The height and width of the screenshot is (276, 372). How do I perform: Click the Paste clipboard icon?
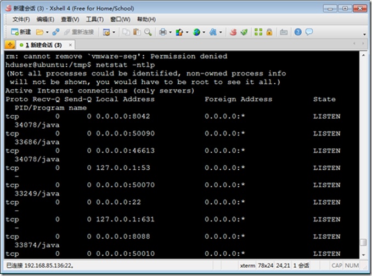137,32
